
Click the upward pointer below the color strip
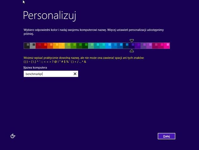point(132,51)
